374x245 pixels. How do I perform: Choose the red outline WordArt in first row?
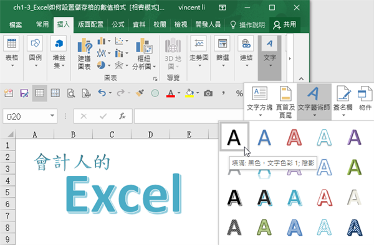294,137
